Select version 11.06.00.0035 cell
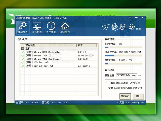This screenshot has height=121, width=161. (86, 55)
